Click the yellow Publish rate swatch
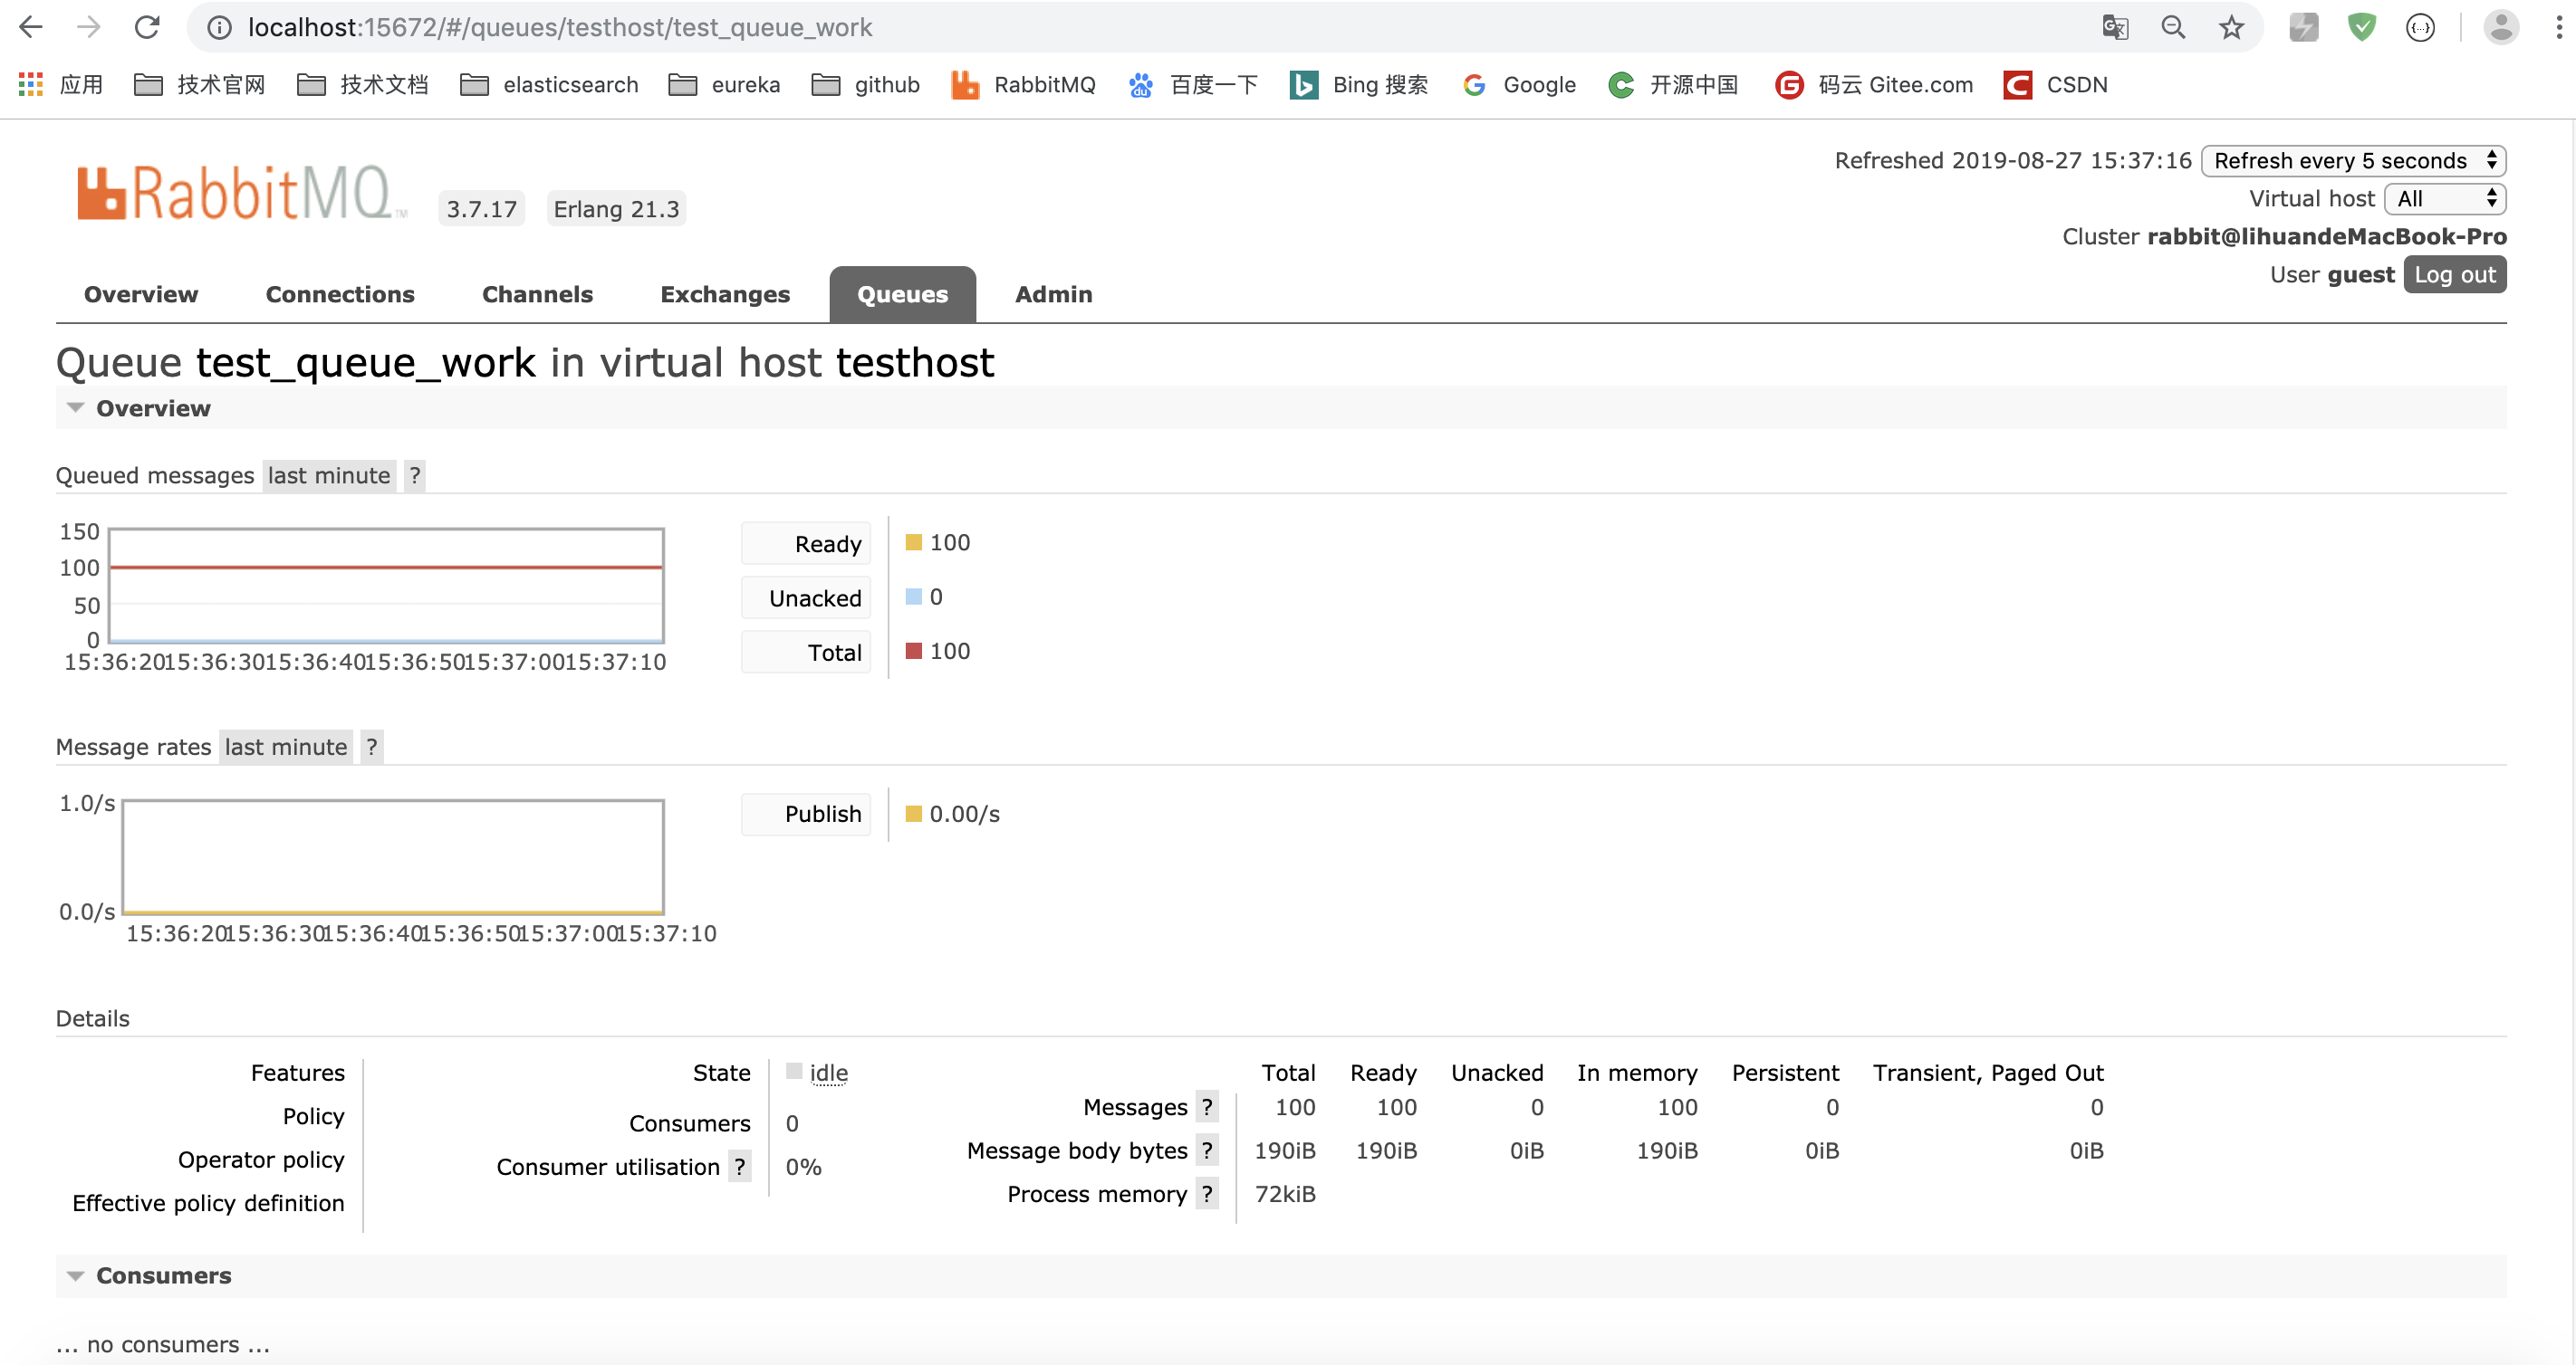The width and height of the screenshot is (2576, 1365). pyautogui.click(x=913, y=814)
